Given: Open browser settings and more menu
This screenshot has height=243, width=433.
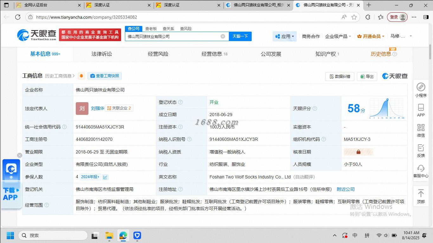Looking at the screenshot, I should pos(414,17).
